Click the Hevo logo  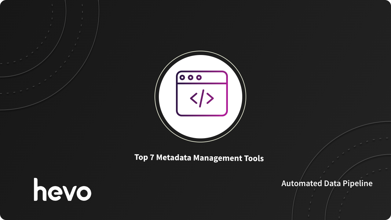pyautogui.click(x=62, y=189)
